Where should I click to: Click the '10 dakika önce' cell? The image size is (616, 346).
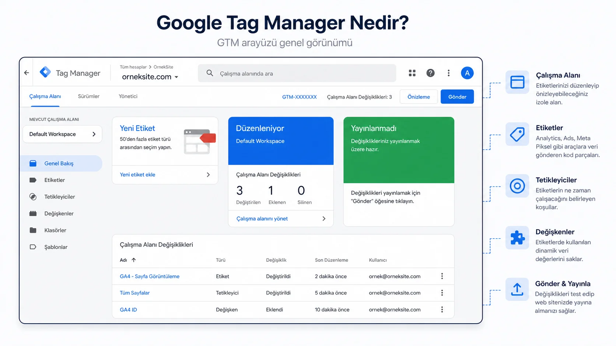332,310
